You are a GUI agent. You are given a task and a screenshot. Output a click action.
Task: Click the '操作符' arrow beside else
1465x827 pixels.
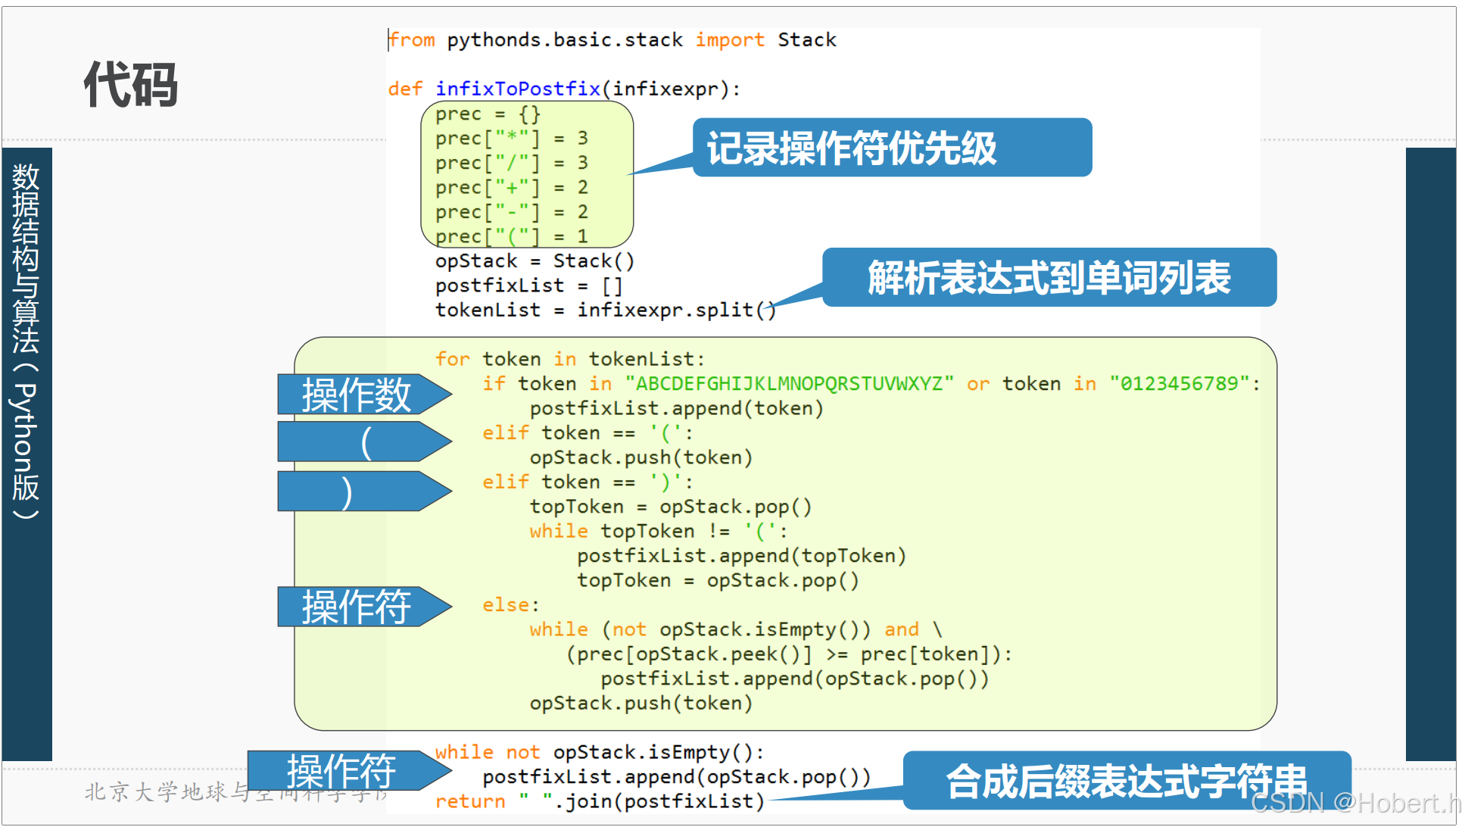[356, 607]
